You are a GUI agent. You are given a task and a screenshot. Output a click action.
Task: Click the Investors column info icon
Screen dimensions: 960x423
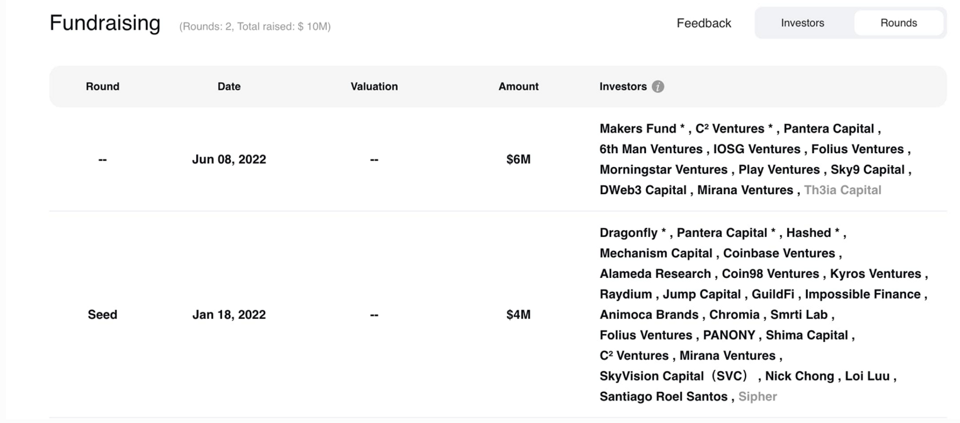click(x=658, y=87)
